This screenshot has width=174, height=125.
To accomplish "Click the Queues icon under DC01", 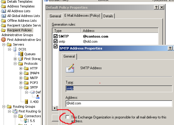I will pyautogui.click(x=21, y=54).
